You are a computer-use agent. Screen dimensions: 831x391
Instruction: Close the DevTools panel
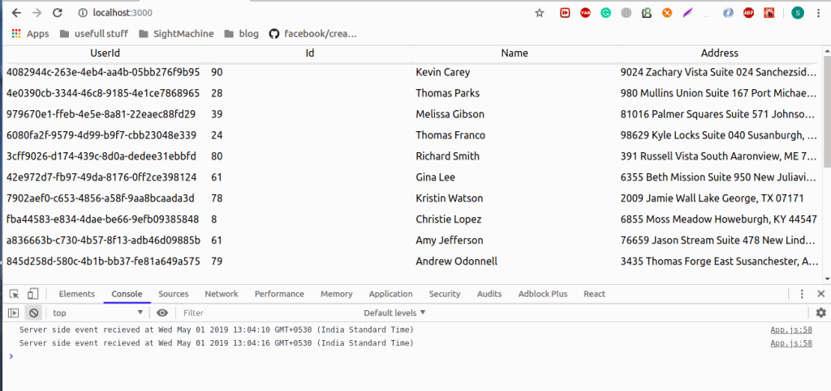[x=821, y=294]
